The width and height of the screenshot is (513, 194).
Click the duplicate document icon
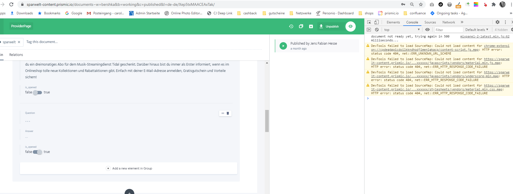[301, 26]
